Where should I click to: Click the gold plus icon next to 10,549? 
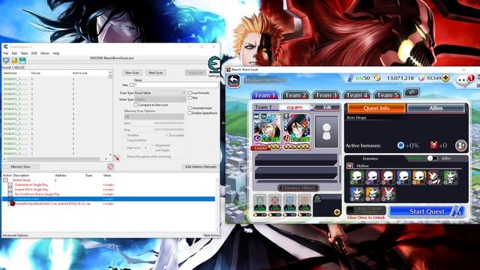click(x=446, y=78)
